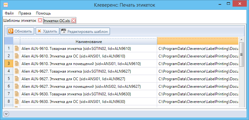This screenshot has height=120, width=249.
Task: Select 'Alien ALN-9610. Этикетка для ОС' row name
Action: pos(73,56)
